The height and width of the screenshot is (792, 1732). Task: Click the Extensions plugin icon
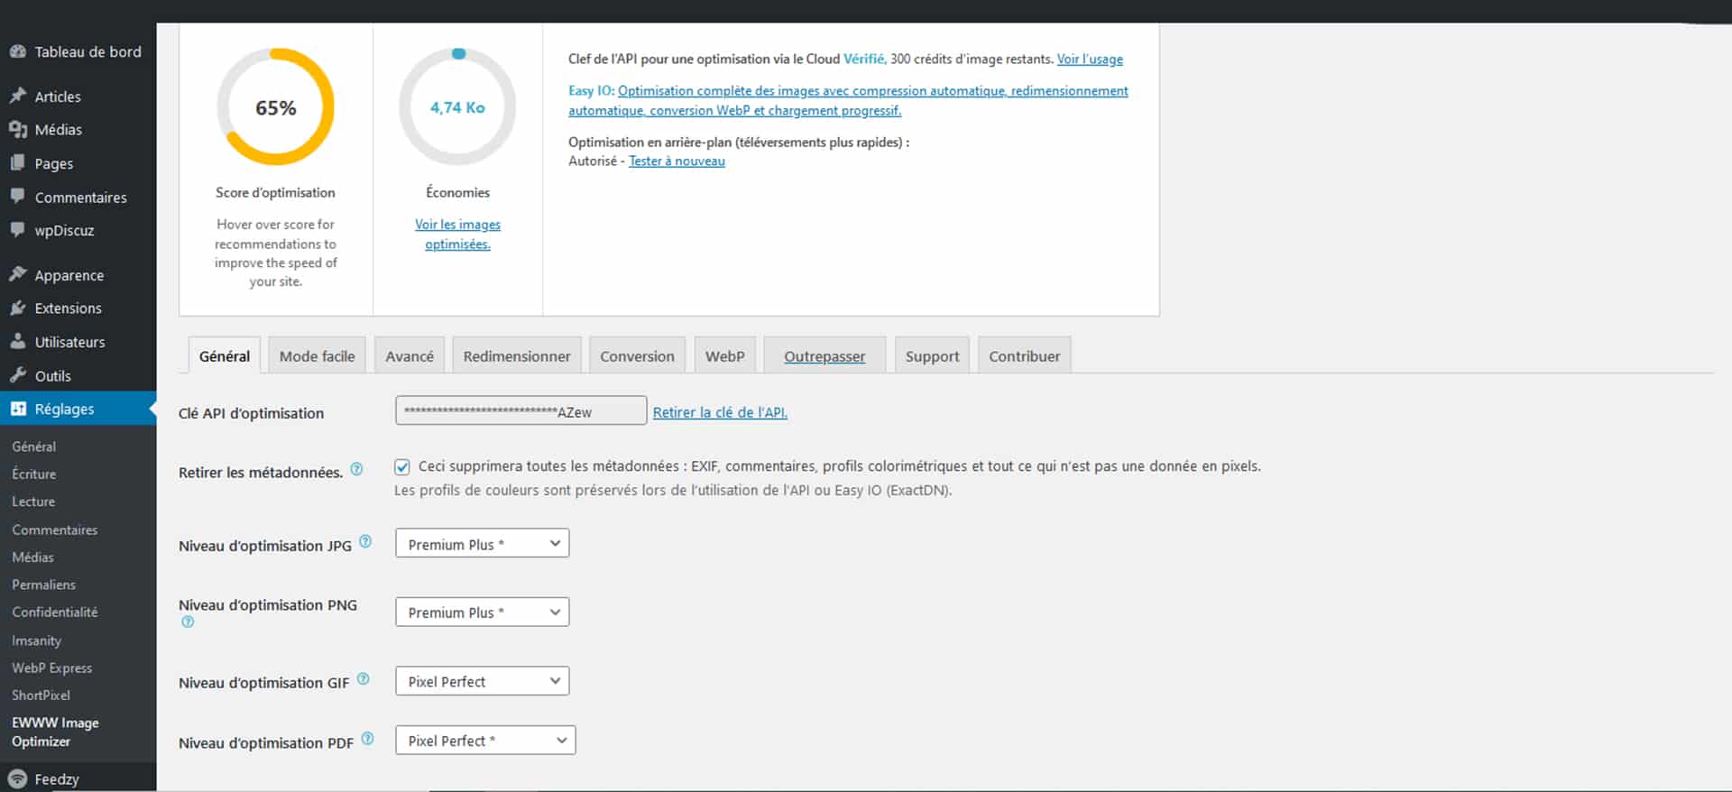click(x=17, y=309)
